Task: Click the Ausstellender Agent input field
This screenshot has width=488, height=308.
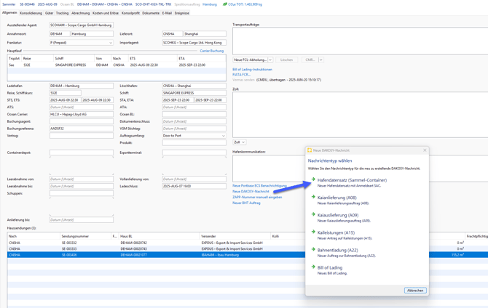Action: coord(82,25)
